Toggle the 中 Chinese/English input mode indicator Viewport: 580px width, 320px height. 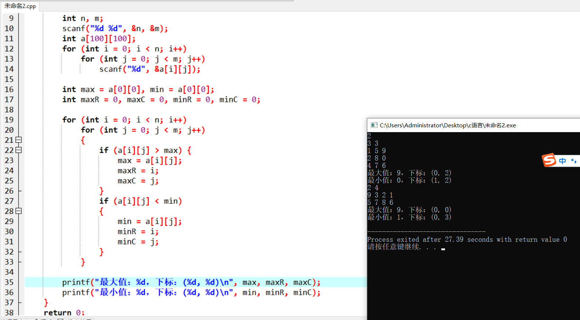click(x=563, y=161)
